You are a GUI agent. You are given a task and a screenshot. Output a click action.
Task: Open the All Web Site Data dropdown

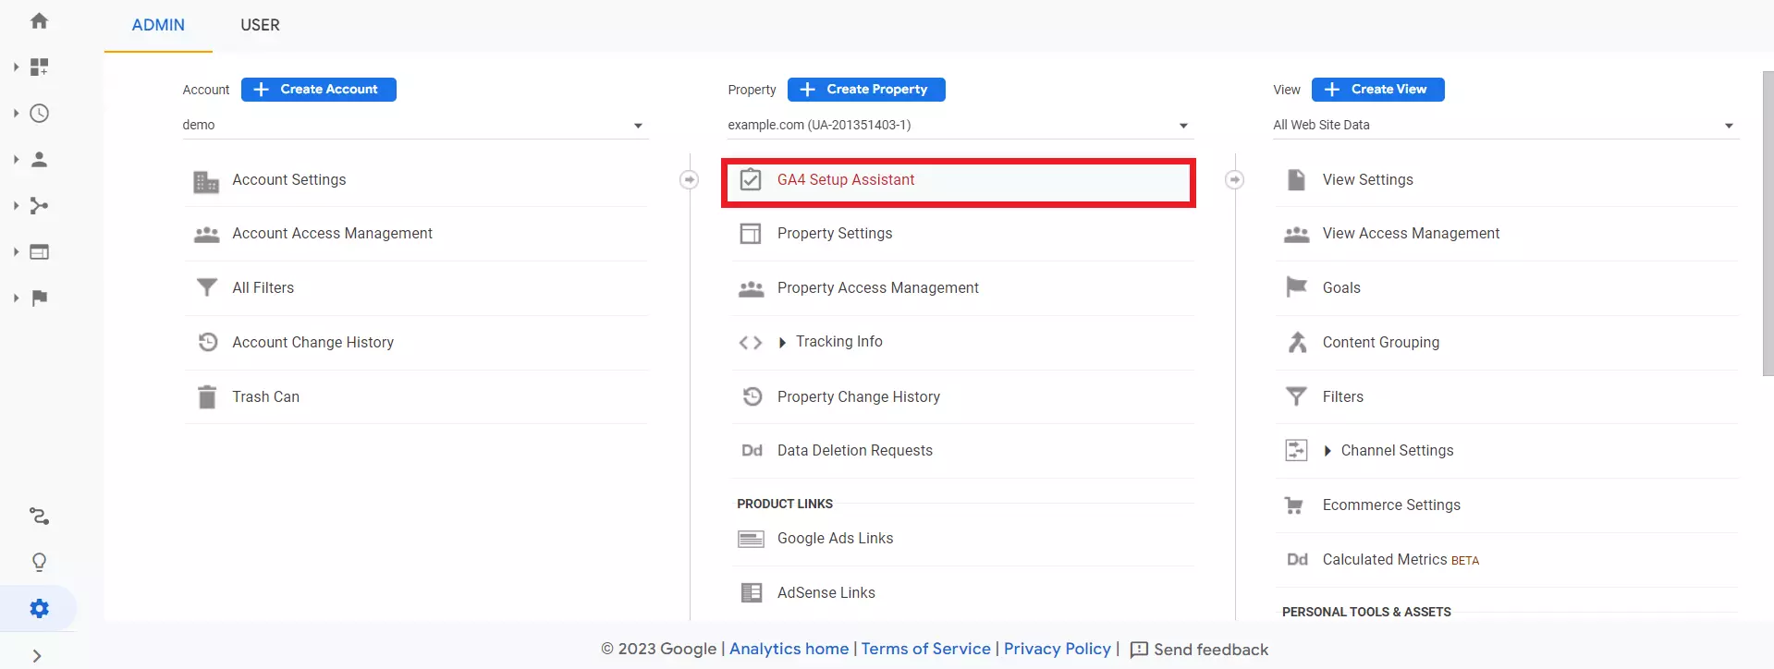tap(1506, 125)
